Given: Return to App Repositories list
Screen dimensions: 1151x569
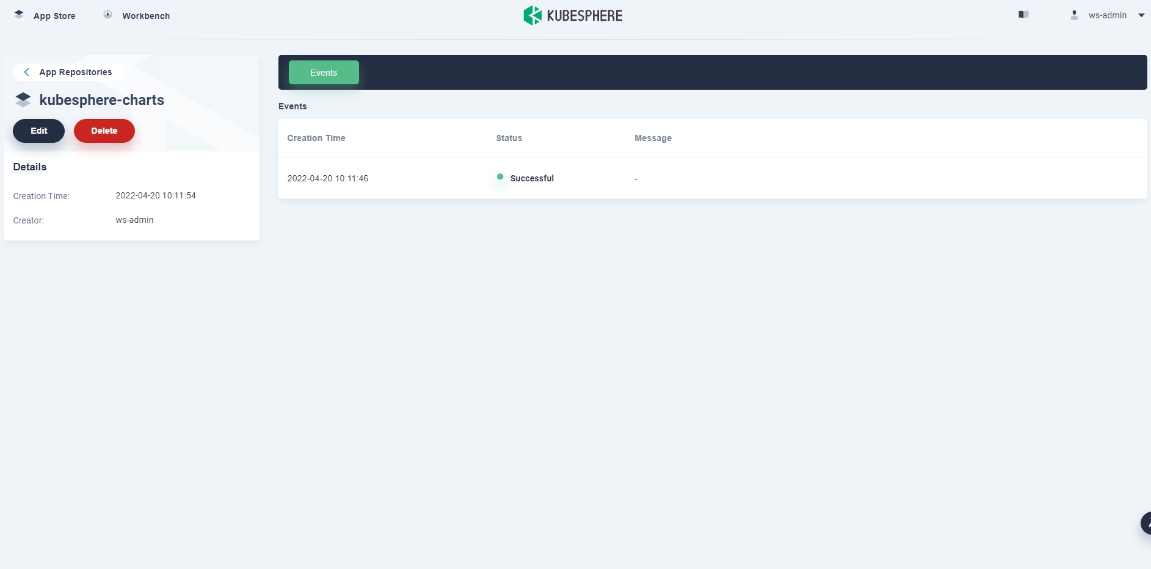Looking at the screenshot, I should point(75,72).
